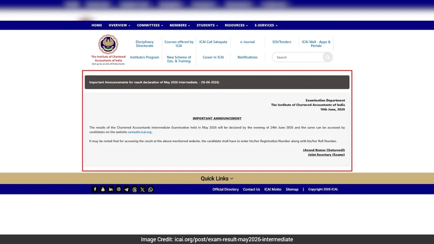This screenshot has height=244, width=434.
Task: Open ICAI Wall - Apps & Portals
Action: click(x=316, y=44)
